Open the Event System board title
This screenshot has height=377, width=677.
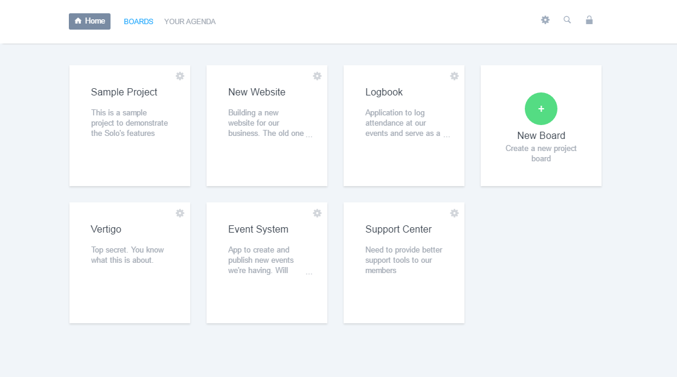tap(258, 230)
